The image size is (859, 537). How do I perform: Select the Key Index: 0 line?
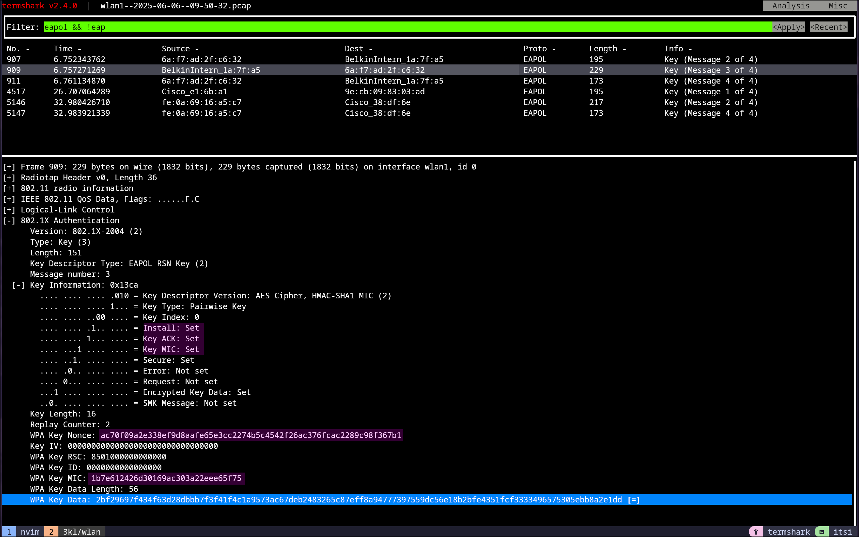[119, 317]
